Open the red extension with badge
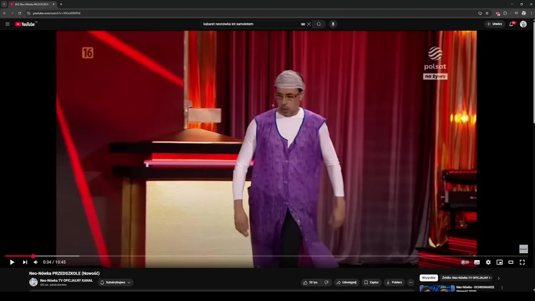 [497, 13]
